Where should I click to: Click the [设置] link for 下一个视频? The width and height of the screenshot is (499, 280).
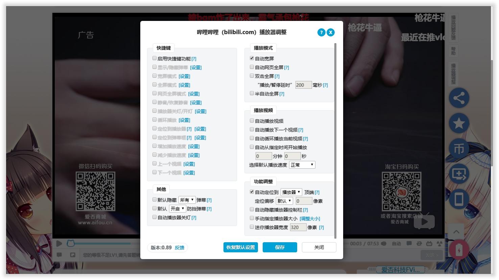pyautogui.click(x=189, y=173)
